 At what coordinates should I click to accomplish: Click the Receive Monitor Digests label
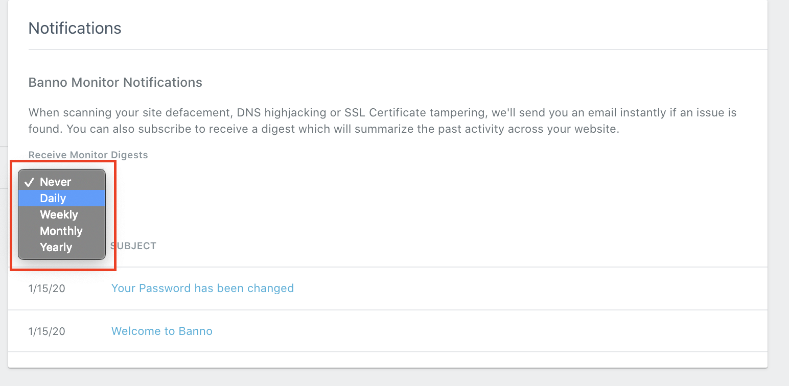(x=88, y=155)
